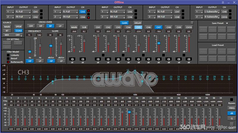This screenshot has width=238, height=133.
Task: Mute CH7 with its speaker icon
Action: click(x=159, y=59)
